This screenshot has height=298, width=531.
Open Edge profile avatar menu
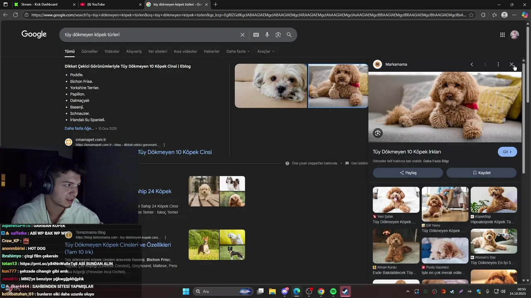pyautogui.click(x=504, y=15)
